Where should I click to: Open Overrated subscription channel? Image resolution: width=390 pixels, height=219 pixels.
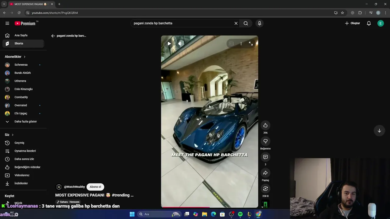(23, 105)
